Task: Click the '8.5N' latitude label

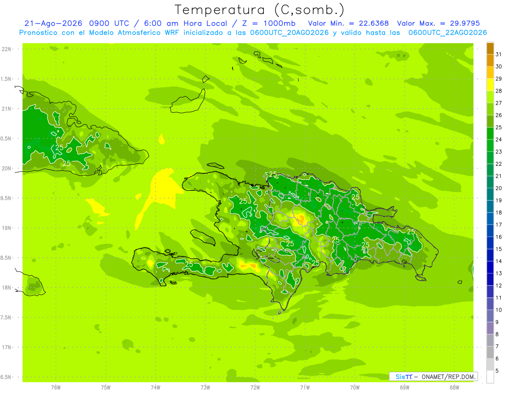Action: pos(6,258)
